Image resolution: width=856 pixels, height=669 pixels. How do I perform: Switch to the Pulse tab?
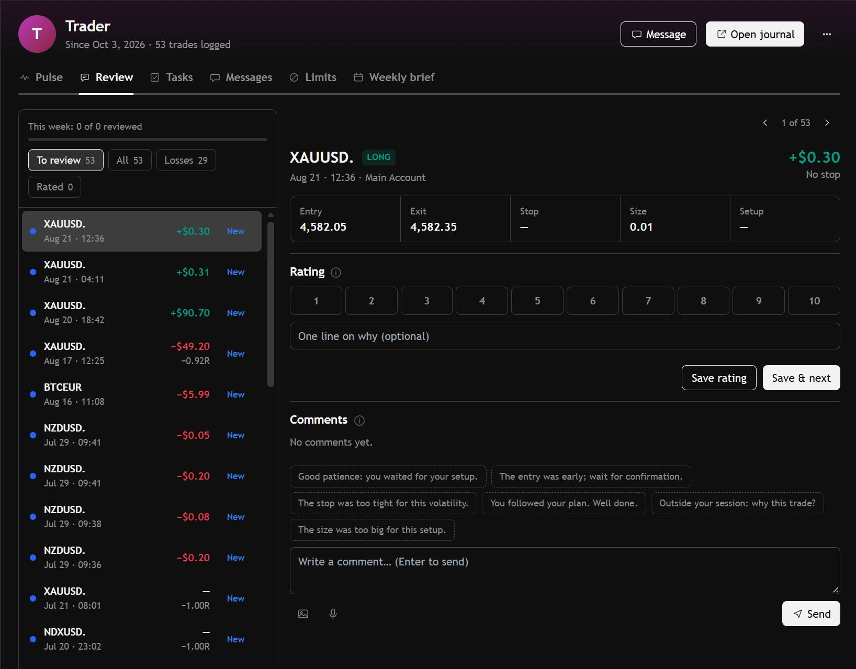(41, 77)
